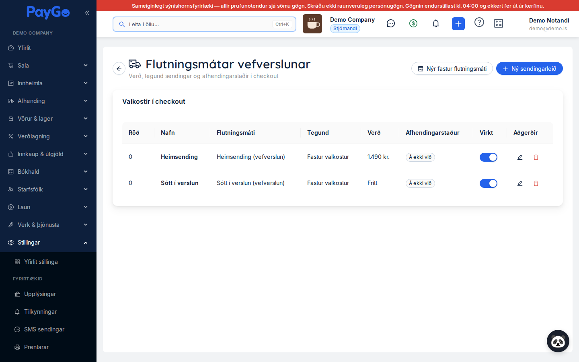
Task: Click the Demo Company coffee cup logo
Action: pos(312,24)
